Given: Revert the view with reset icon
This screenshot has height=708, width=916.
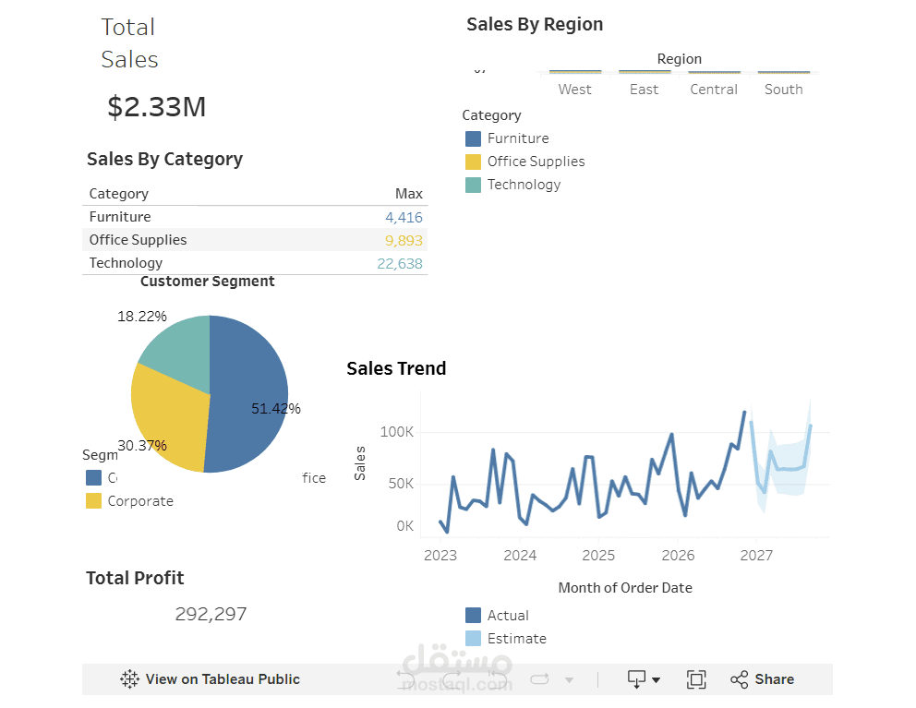Looking at the screenshot, I should (496, 678).
